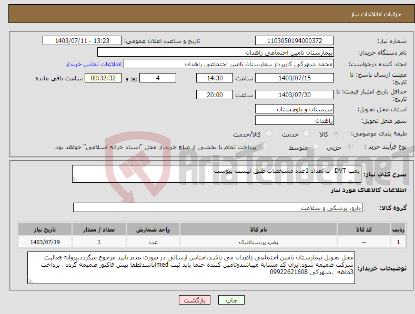Image resolution: width=415 pixels, height=314 pixels.
Task: Click the بازگشت back button
Action: pyautogui.click(x=195, y=300)
